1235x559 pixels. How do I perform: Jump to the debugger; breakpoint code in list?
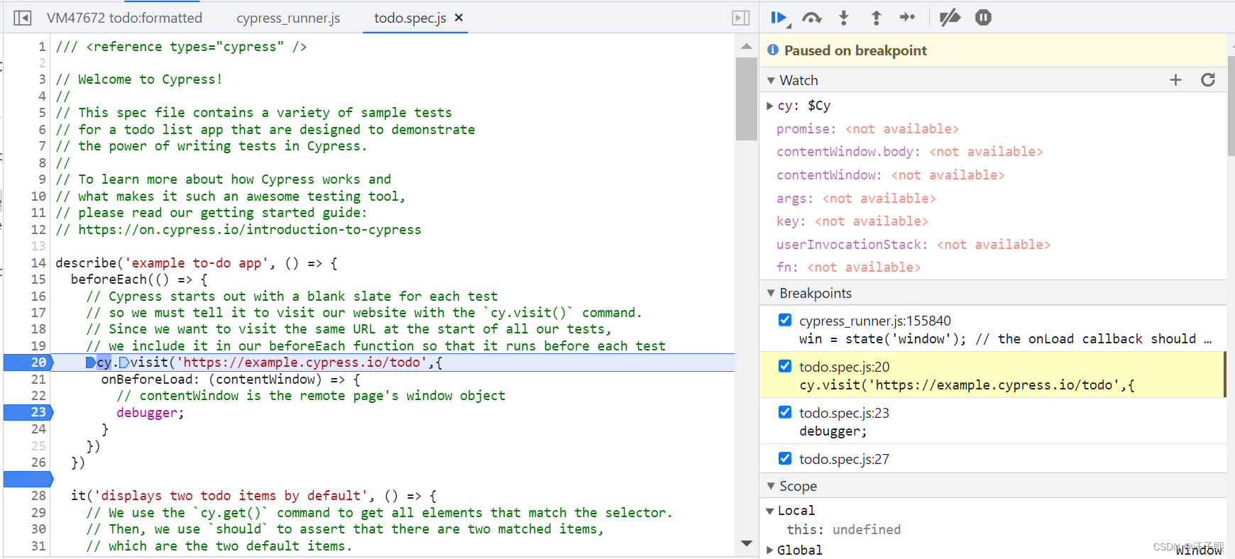833,431
